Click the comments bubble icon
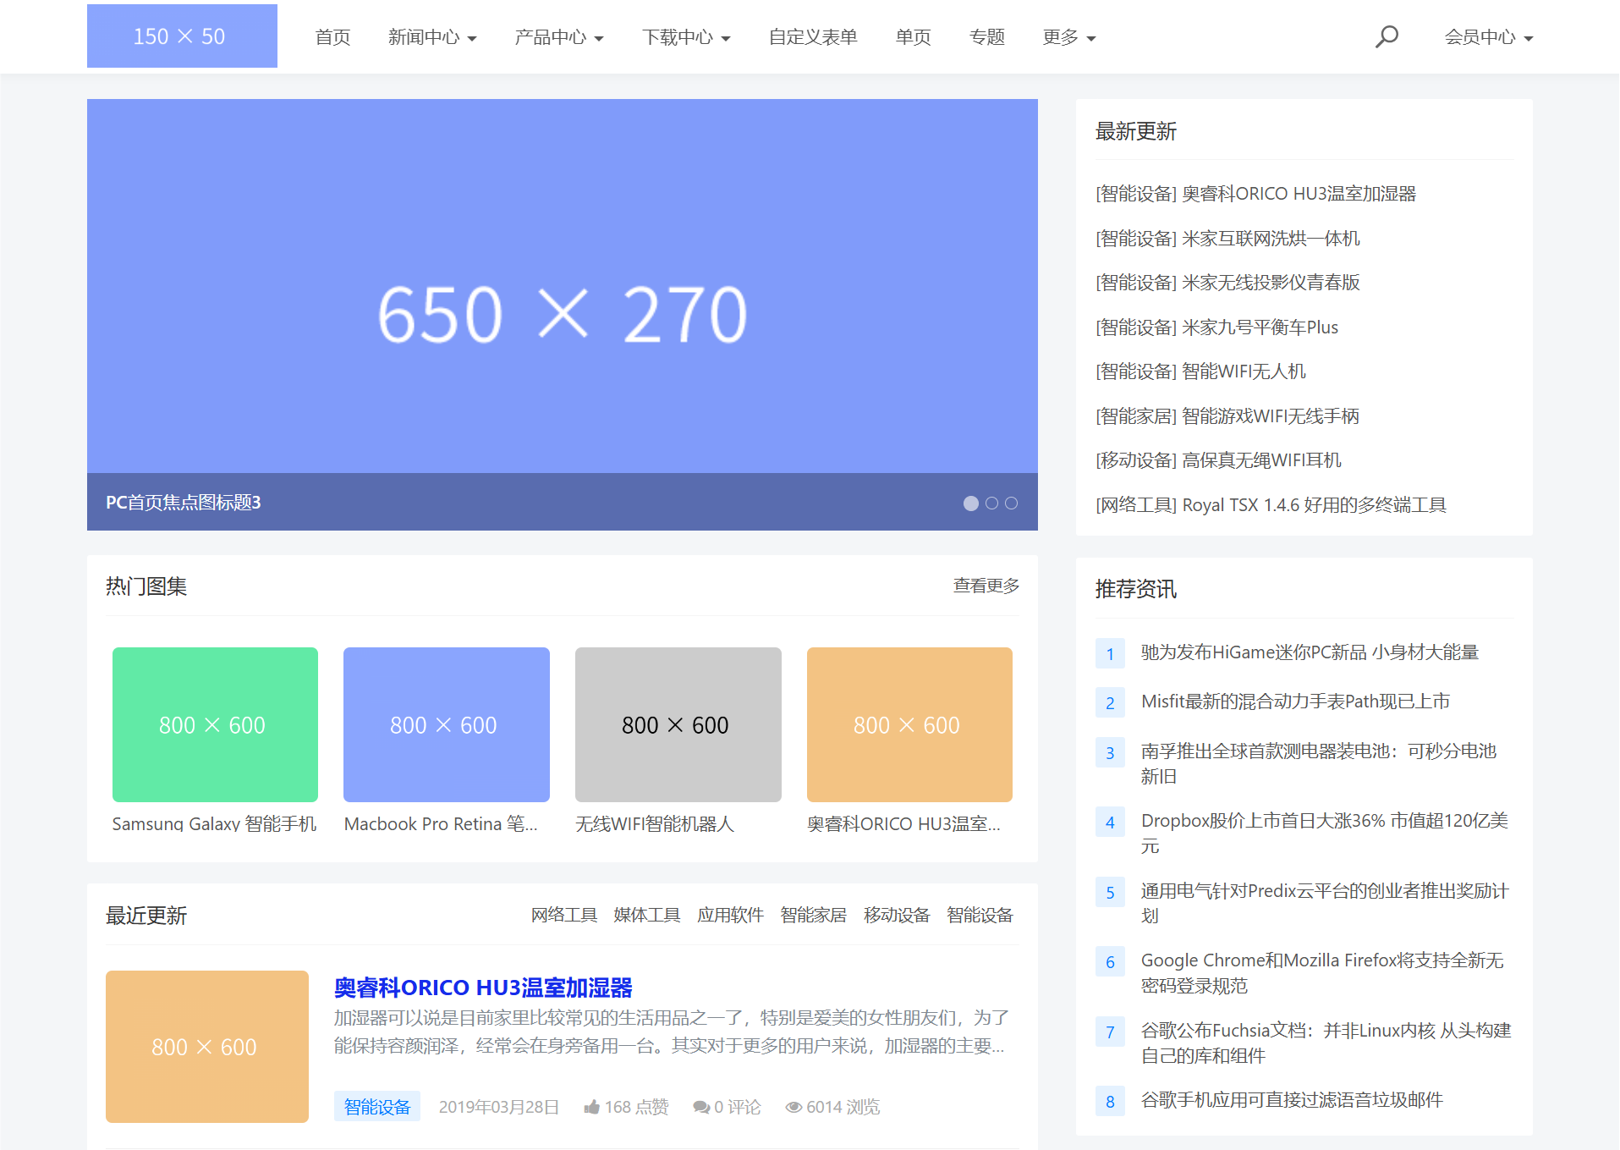1620x1150 pixels. pyautogui.click(x=700, y=1107)
